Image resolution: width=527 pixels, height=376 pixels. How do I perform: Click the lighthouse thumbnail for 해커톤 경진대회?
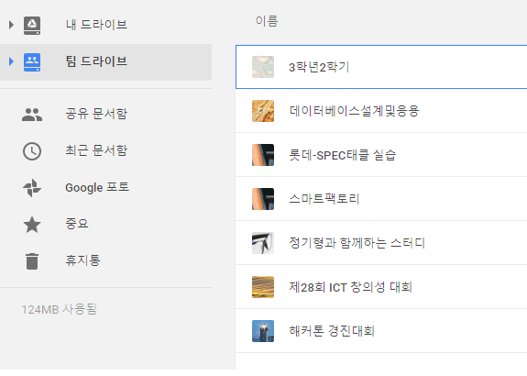263,331
